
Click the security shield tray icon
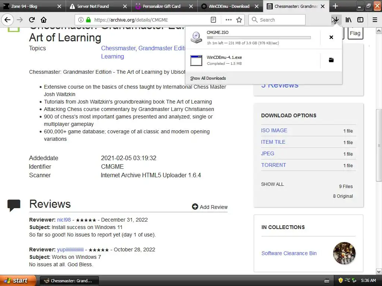340,280
